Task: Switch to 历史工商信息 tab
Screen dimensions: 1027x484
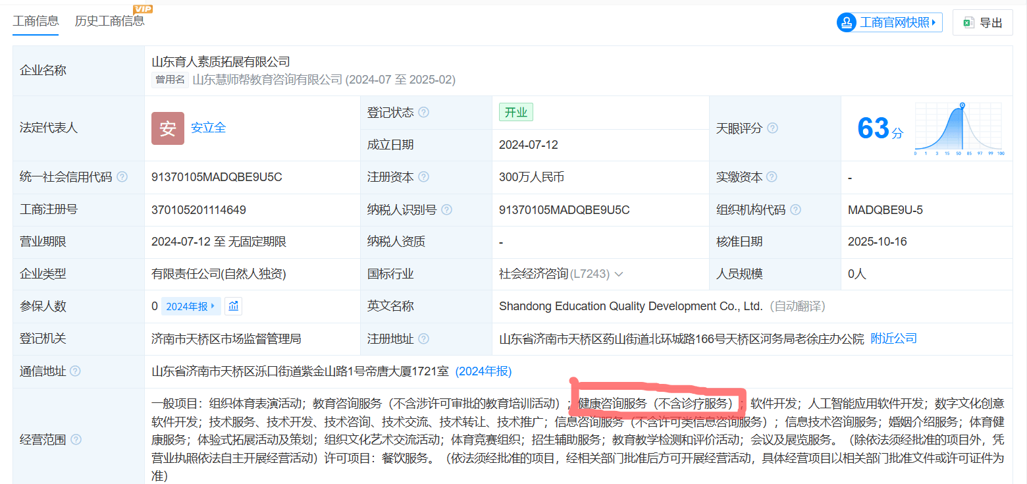Action: (x=109, y=20)
